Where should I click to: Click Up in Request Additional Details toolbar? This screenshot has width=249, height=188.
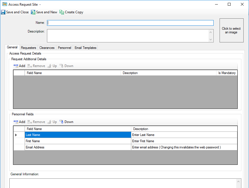click(52, 66)
